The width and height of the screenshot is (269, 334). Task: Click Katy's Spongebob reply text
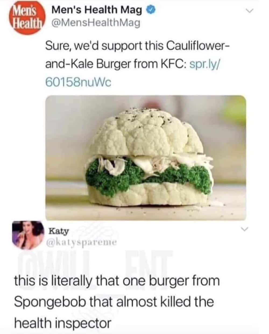tap(117, 301)
